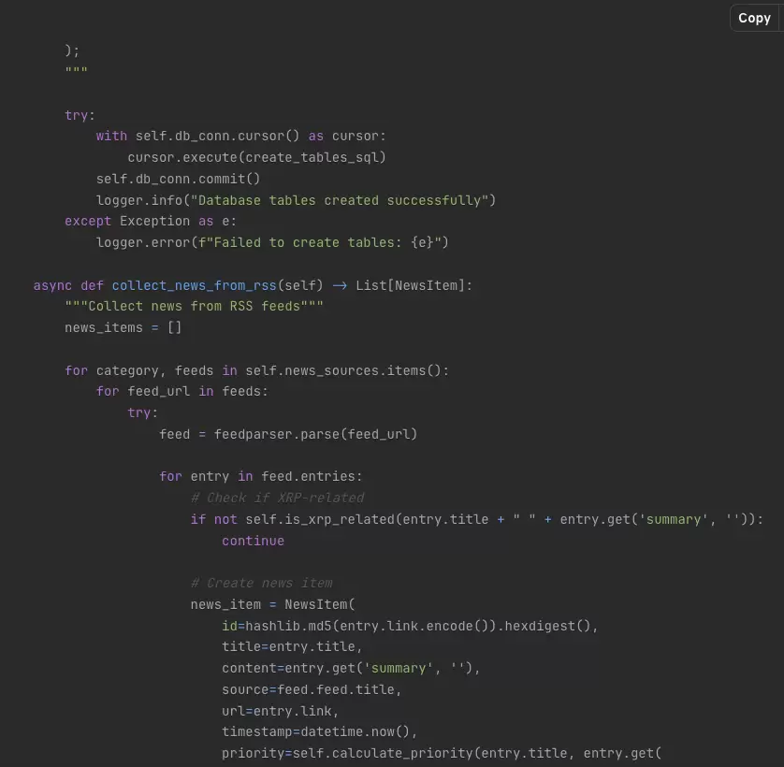Click 'id=hashlib.md5(entry.link.encode()).hexdigest(),' line
784x767 pixels.
pos(410,626)
